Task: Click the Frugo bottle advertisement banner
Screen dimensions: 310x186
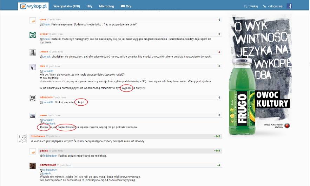Action: click(260, 75)
